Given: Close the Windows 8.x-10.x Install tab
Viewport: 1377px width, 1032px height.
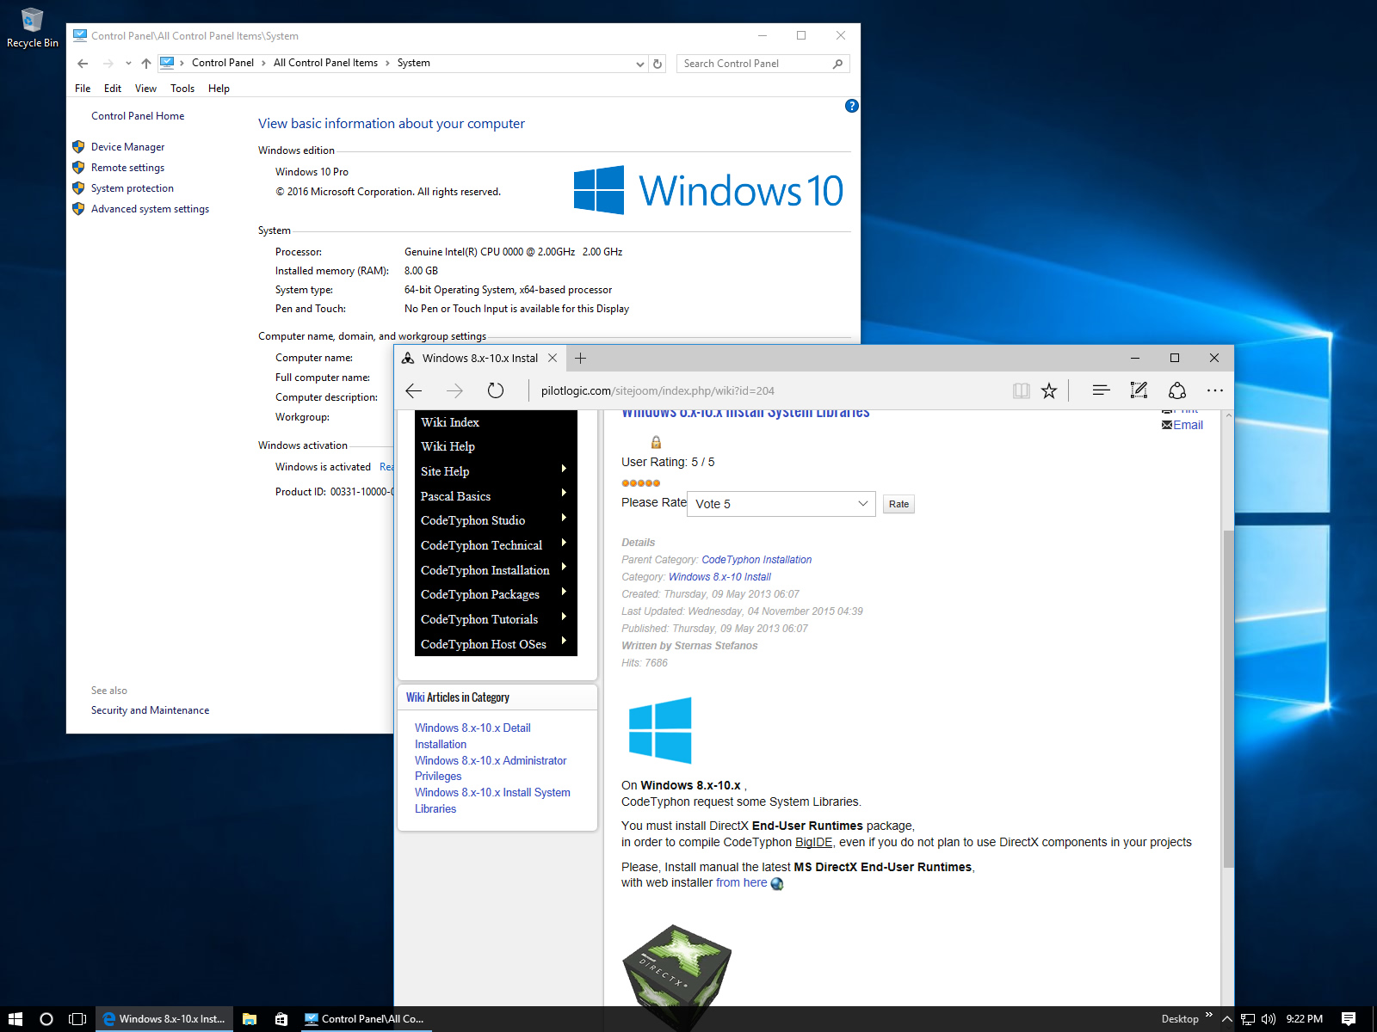Looking at the screenshot, I should click(x=553, y=358).
